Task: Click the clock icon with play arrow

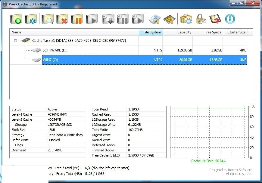Action: (x=138, y=19)
